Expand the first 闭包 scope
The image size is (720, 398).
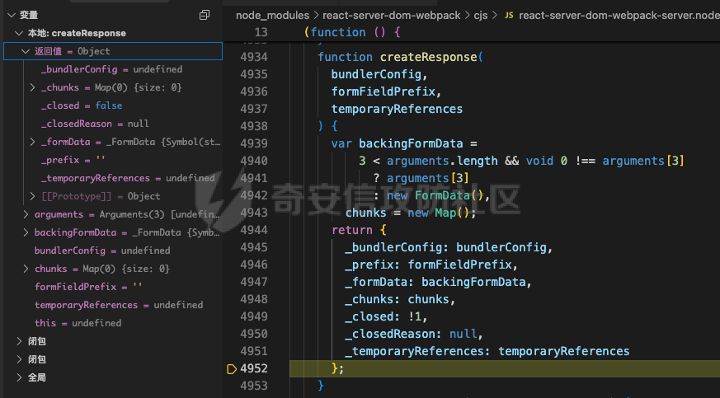(19, 341)
